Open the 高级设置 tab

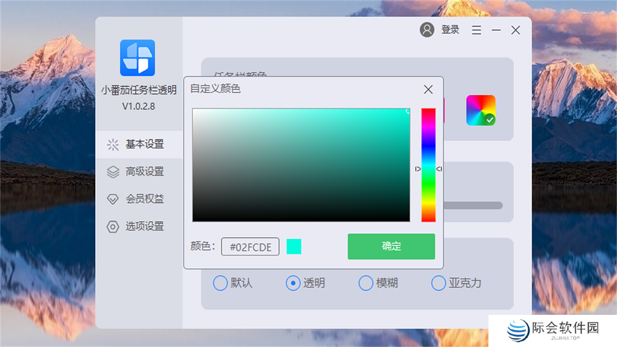click(139, 172)
